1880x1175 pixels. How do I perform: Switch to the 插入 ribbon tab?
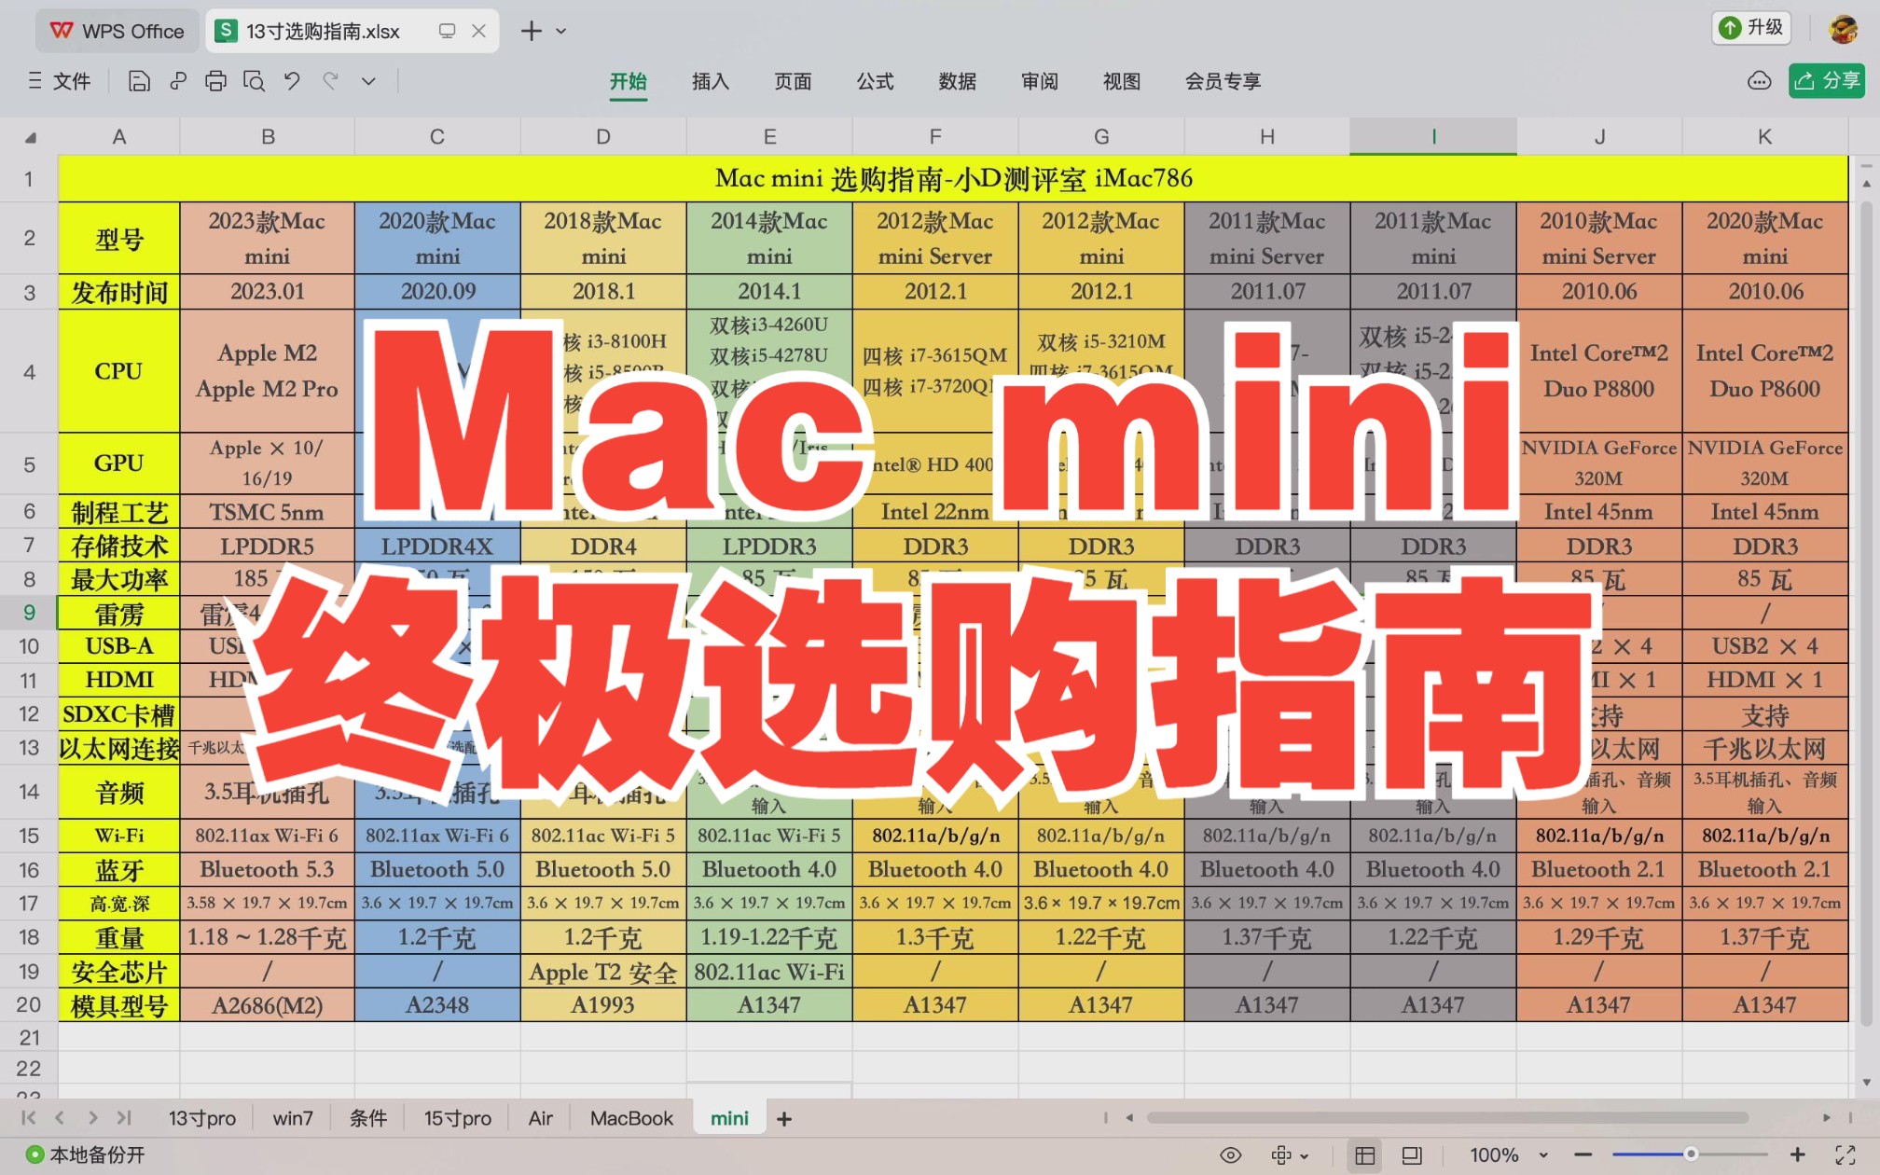(x=711, y=81)
